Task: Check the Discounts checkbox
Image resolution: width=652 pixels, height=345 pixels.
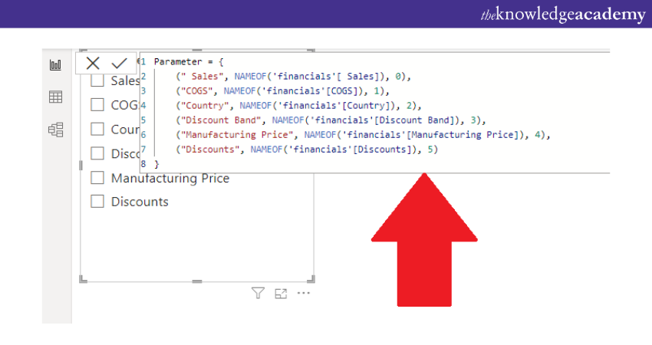Action: [97, 202]
